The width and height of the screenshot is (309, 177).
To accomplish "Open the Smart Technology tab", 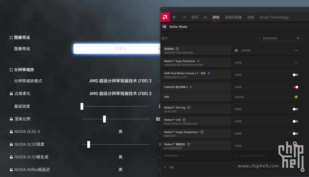I will (x=274, y=17).
